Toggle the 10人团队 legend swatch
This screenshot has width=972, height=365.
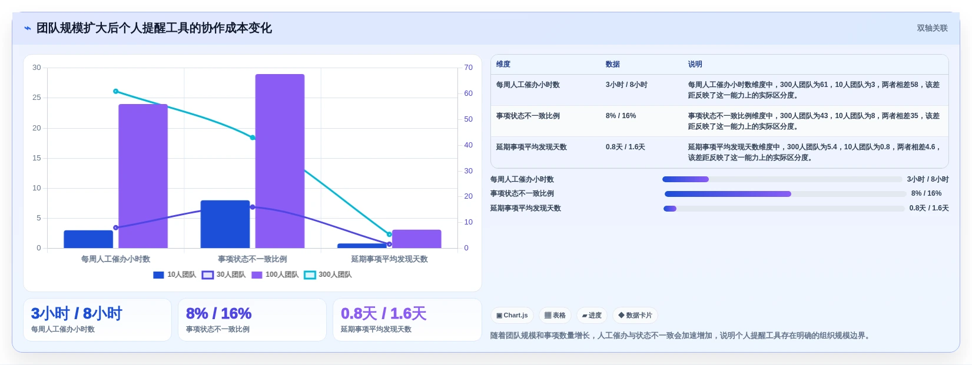(158, 274)
